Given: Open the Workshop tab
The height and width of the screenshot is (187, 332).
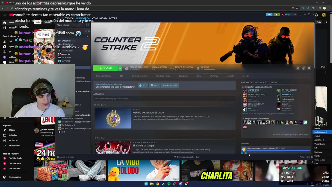Looking at the screenshot, I should [214, 76].
